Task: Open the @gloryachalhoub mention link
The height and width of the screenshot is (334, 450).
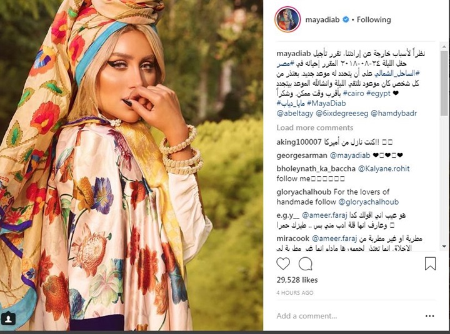Action: click(369, 202)
